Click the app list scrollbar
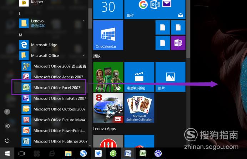The width and height of the screenshot is (247, 159). [90, 18]
